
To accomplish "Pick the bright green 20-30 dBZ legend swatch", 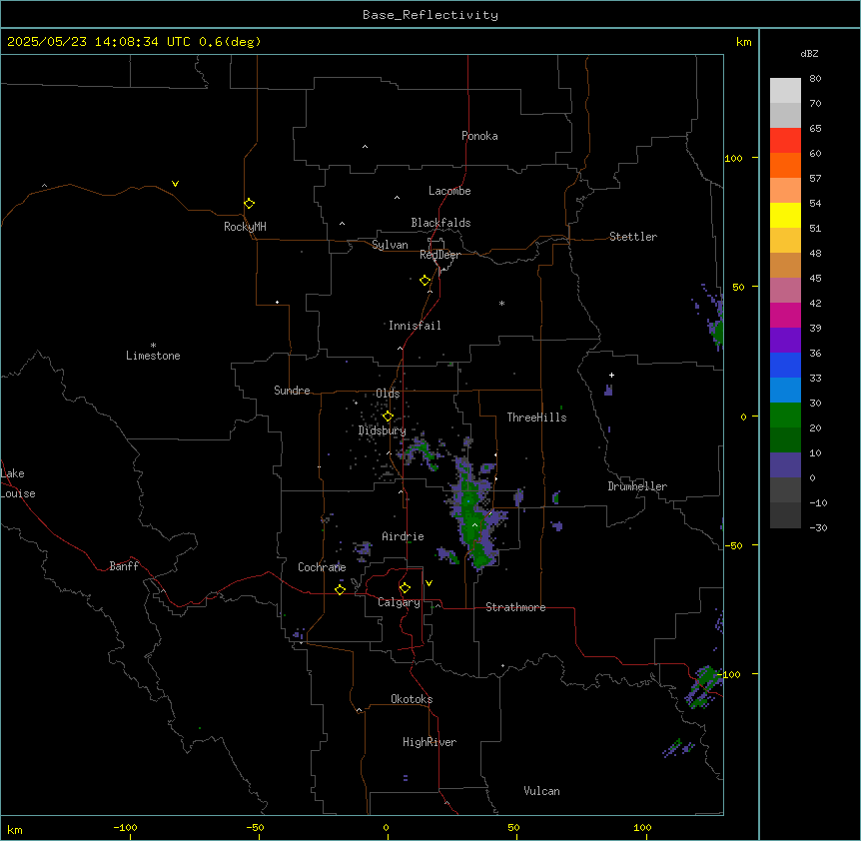I will [785, 416].
